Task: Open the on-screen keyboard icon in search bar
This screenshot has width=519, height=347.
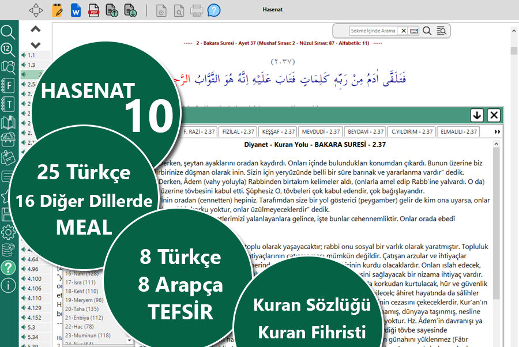Action: 413,31
